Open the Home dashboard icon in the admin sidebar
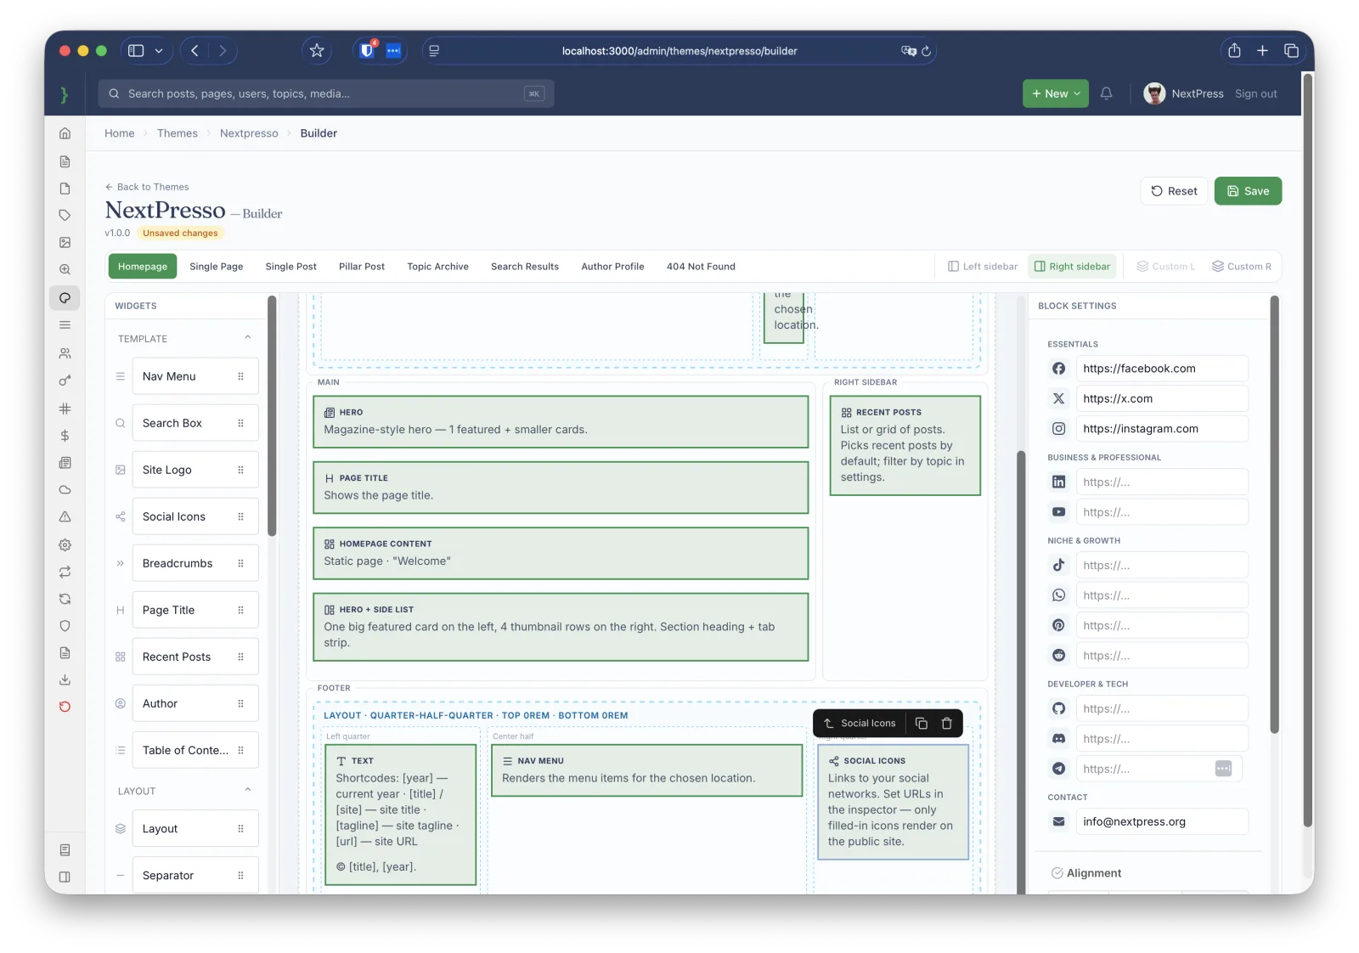Screen dimensions: 1359x953 point(65,133)
